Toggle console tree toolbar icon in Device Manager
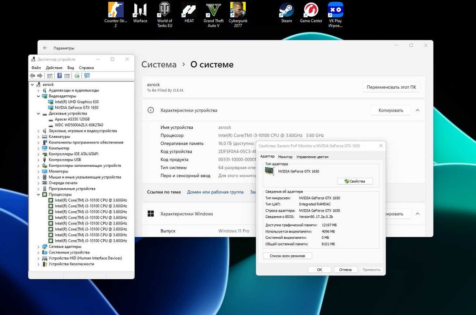Viewport: 476px width, 315px height. (50, 76)
